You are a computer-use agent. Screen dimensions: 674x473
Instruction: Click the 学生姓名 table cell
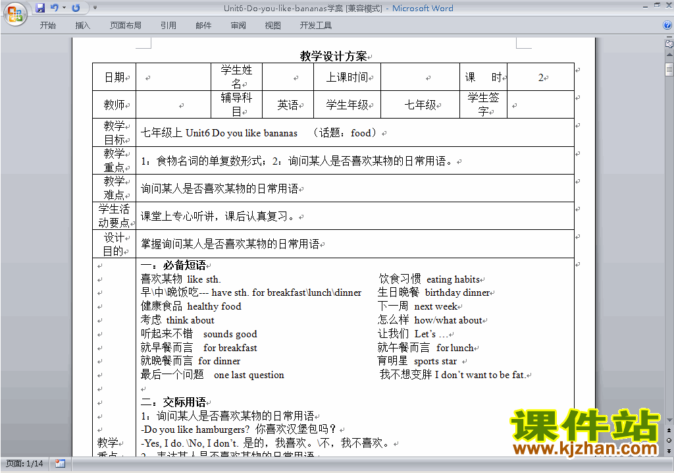pyautogui.click(x=236, y=76)
